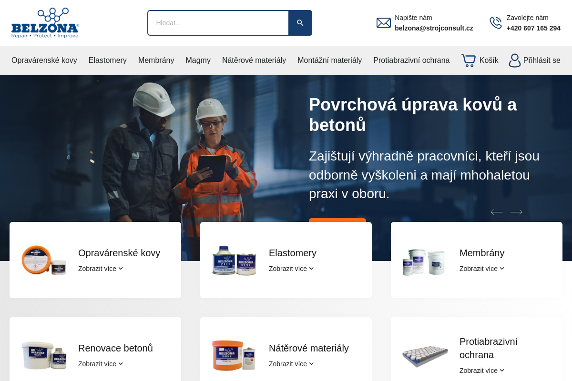Click inside the Hledat search field
This screenshot has height=381, width=572.
[x=214, y=22]
